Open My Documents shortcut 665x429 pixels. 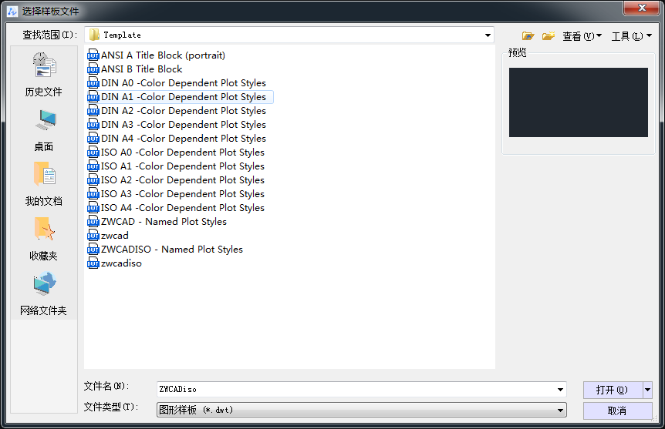click(44, 184)
